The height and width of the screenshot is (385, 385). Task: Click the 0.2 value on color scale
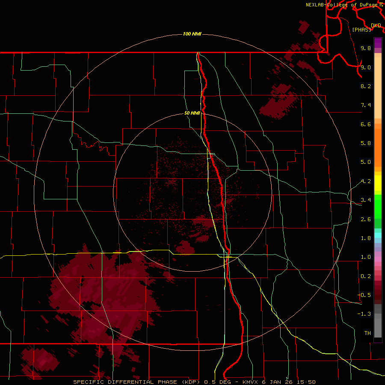point(366,276)
